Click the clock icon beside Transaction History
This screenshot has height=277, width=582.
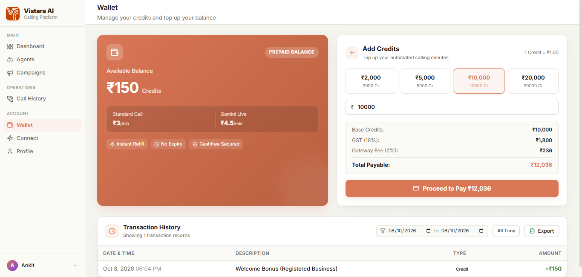coord(112,231)
